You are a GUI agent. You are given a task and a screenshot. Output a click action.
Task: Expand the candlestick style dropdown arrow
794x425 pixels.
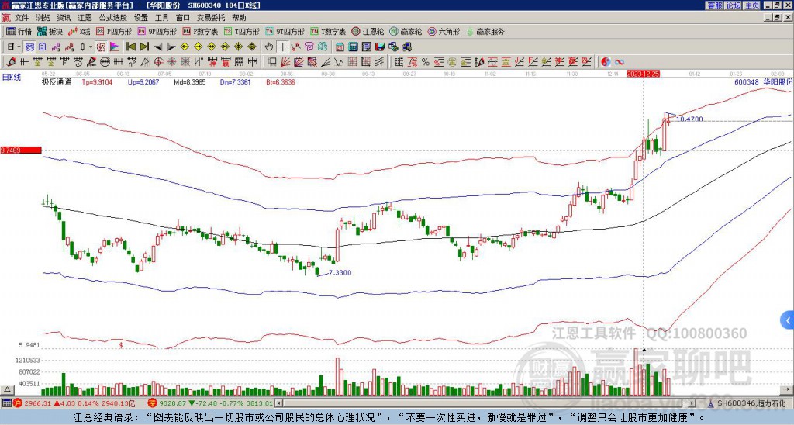point(91,47)
